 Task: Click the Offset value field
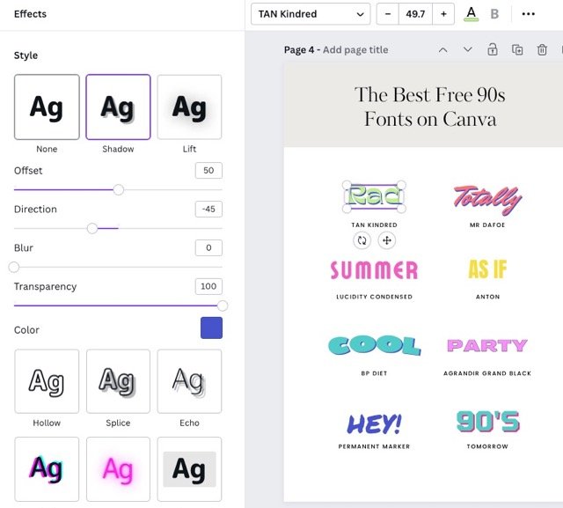pos(208,170)
